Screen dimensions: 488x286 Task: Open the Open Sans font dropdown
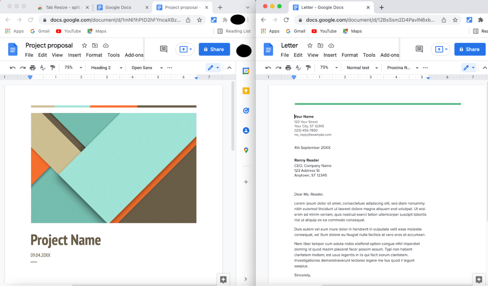click(x=147, y=68)
